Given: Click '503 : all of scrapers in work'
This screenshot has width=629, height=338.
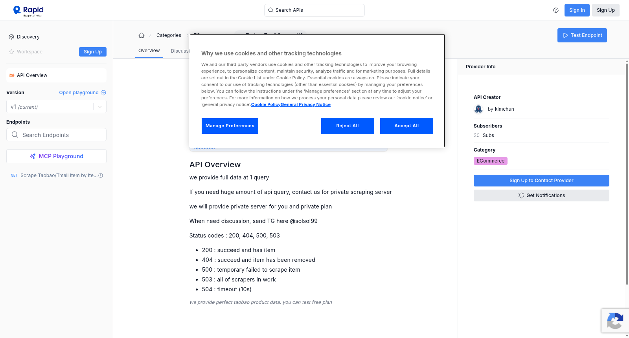Looking at the screenshot, I should 239,280.
